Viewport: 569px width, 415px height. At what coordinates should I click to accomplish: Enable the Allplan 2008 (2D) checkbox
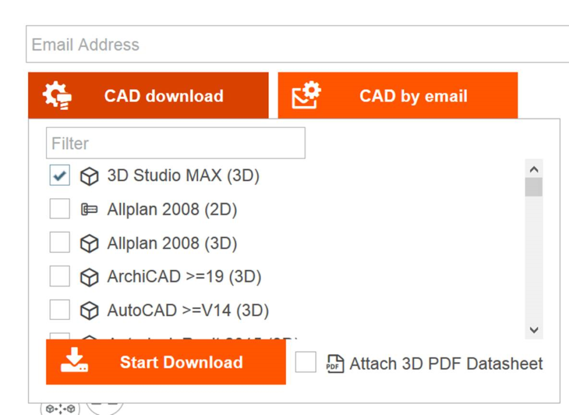59,209
